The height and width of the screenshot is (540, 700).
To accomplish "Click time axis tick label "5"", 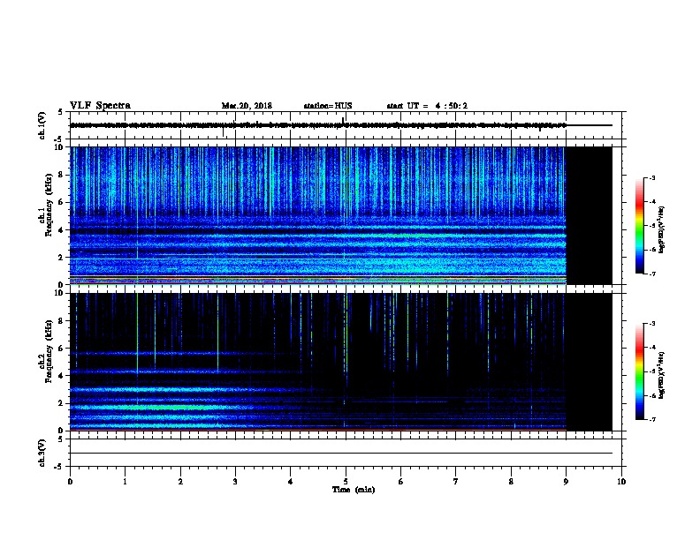I will click(x=346, y=481).
